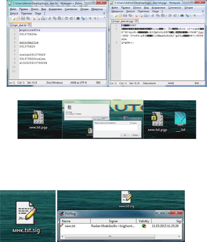Image resolution: width=207 pixels, height=242 pixels.
Task: Open Плагины menu in login_sber.txt window
Action: coord(26,14)
